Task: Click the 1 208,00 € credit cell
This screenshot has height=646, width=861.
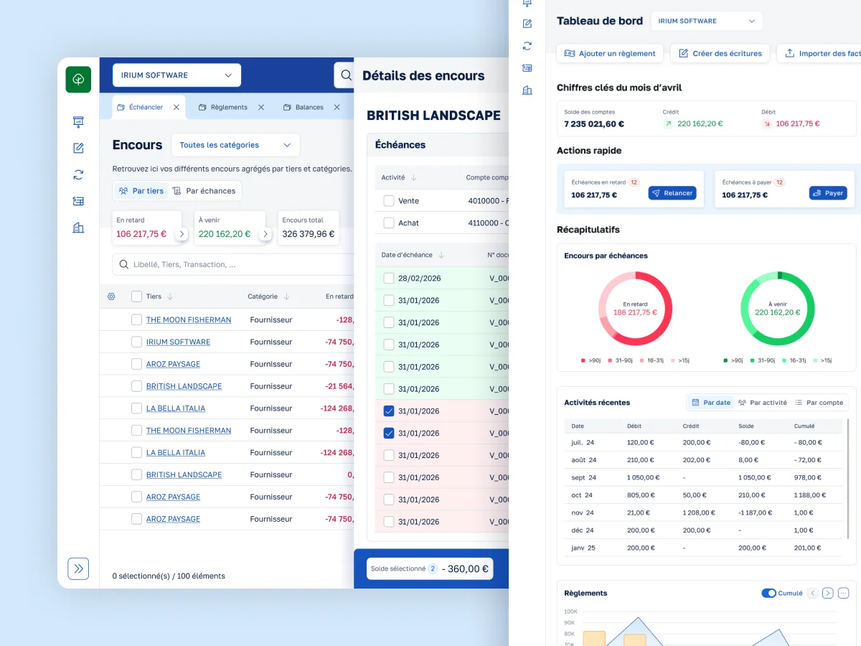Action: click(698, 512)
